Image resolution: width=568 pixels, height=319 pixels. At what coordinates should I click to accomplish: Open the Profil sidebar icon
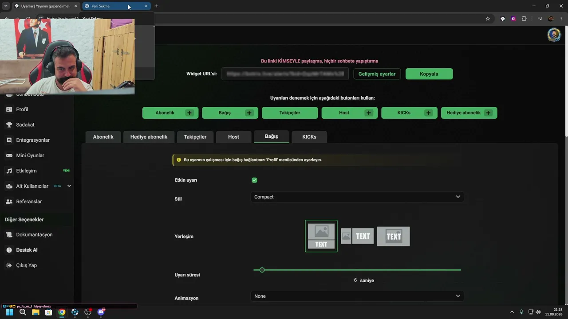point(9,109)
